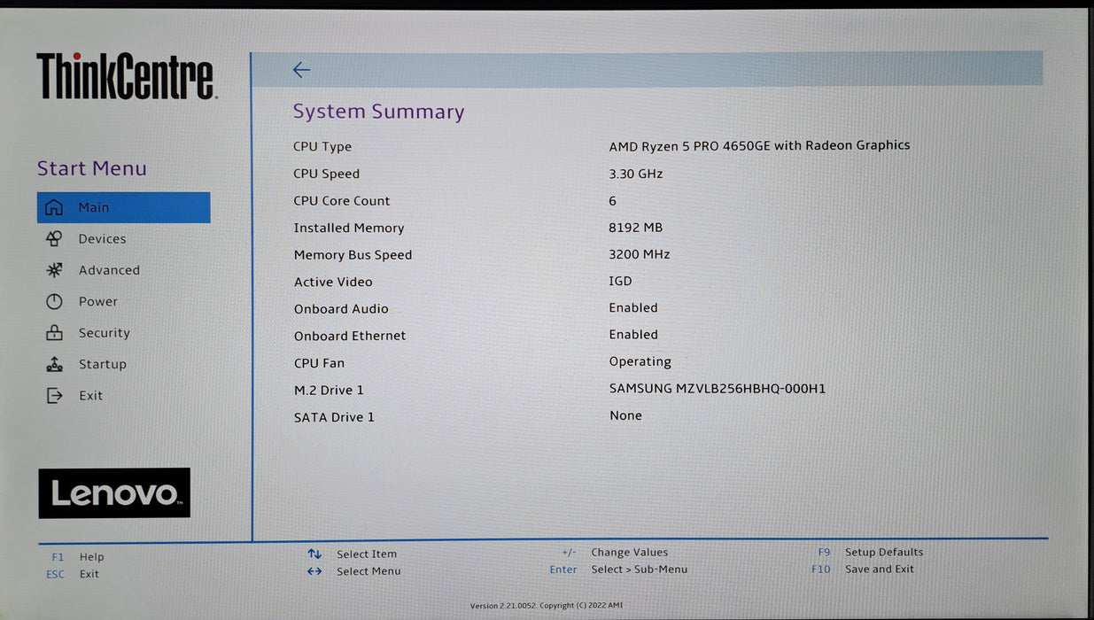Viewport: 1094px width, 620px height.
Task: Click the Memory Bus Speed label
Action: tap(353, 255)
